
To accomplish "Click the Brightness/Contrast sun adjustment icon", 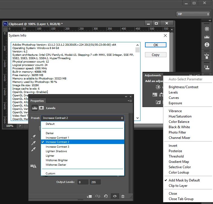I will click(x=158, y=87).
